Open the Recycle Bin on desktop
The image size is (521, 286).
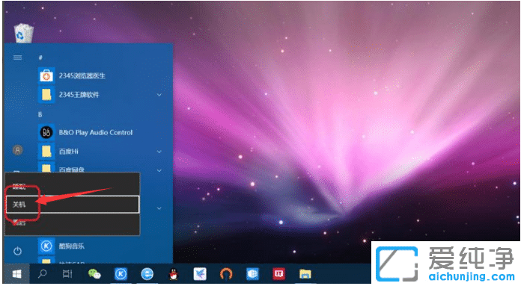(x=24, y=33)
